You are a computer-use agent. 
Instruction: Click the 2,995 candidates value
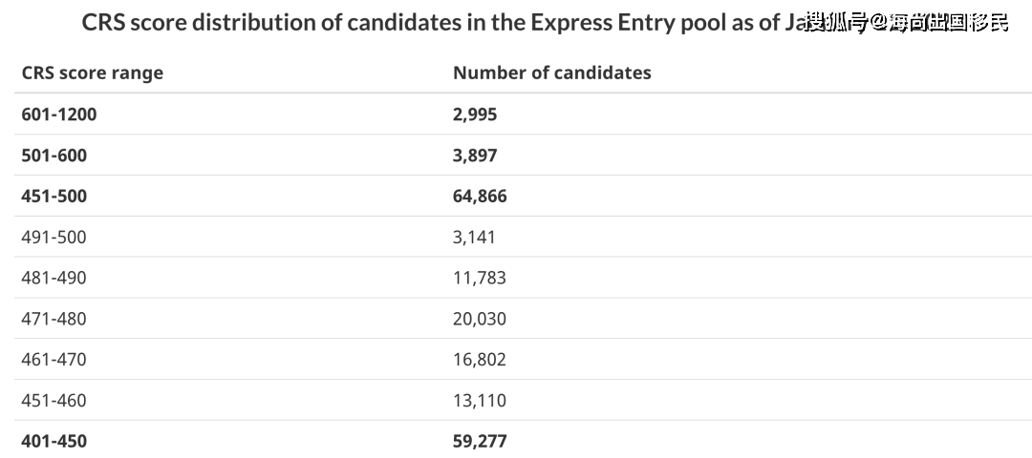point(475,114)
